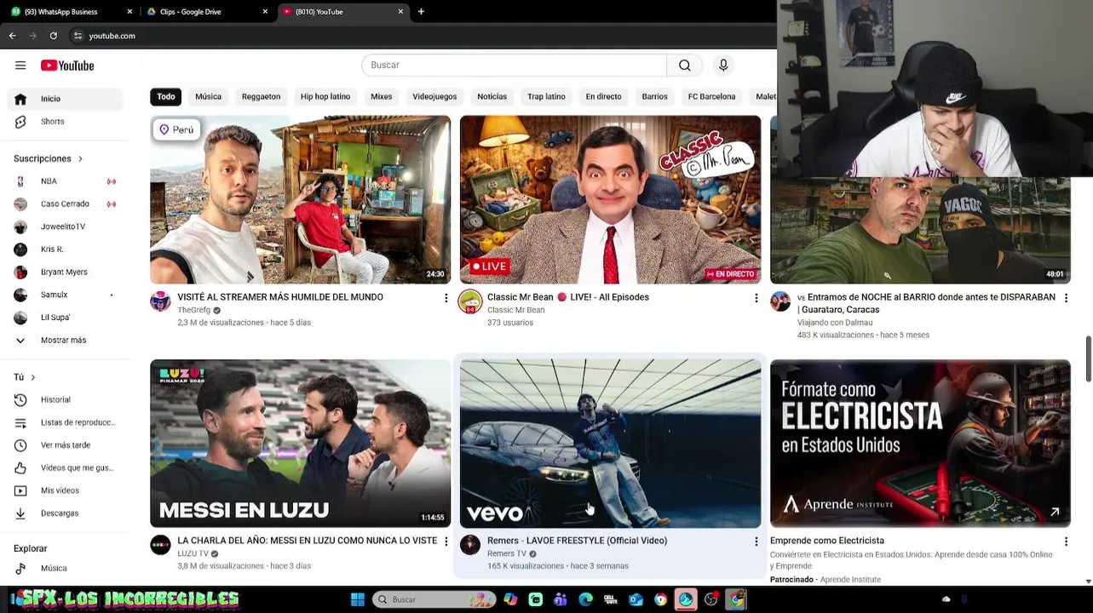Image resolution: width=1093 pixels, height=613 pixels.
Task: Open Microsoft Edge from taskbar
Action: [586, 599]
